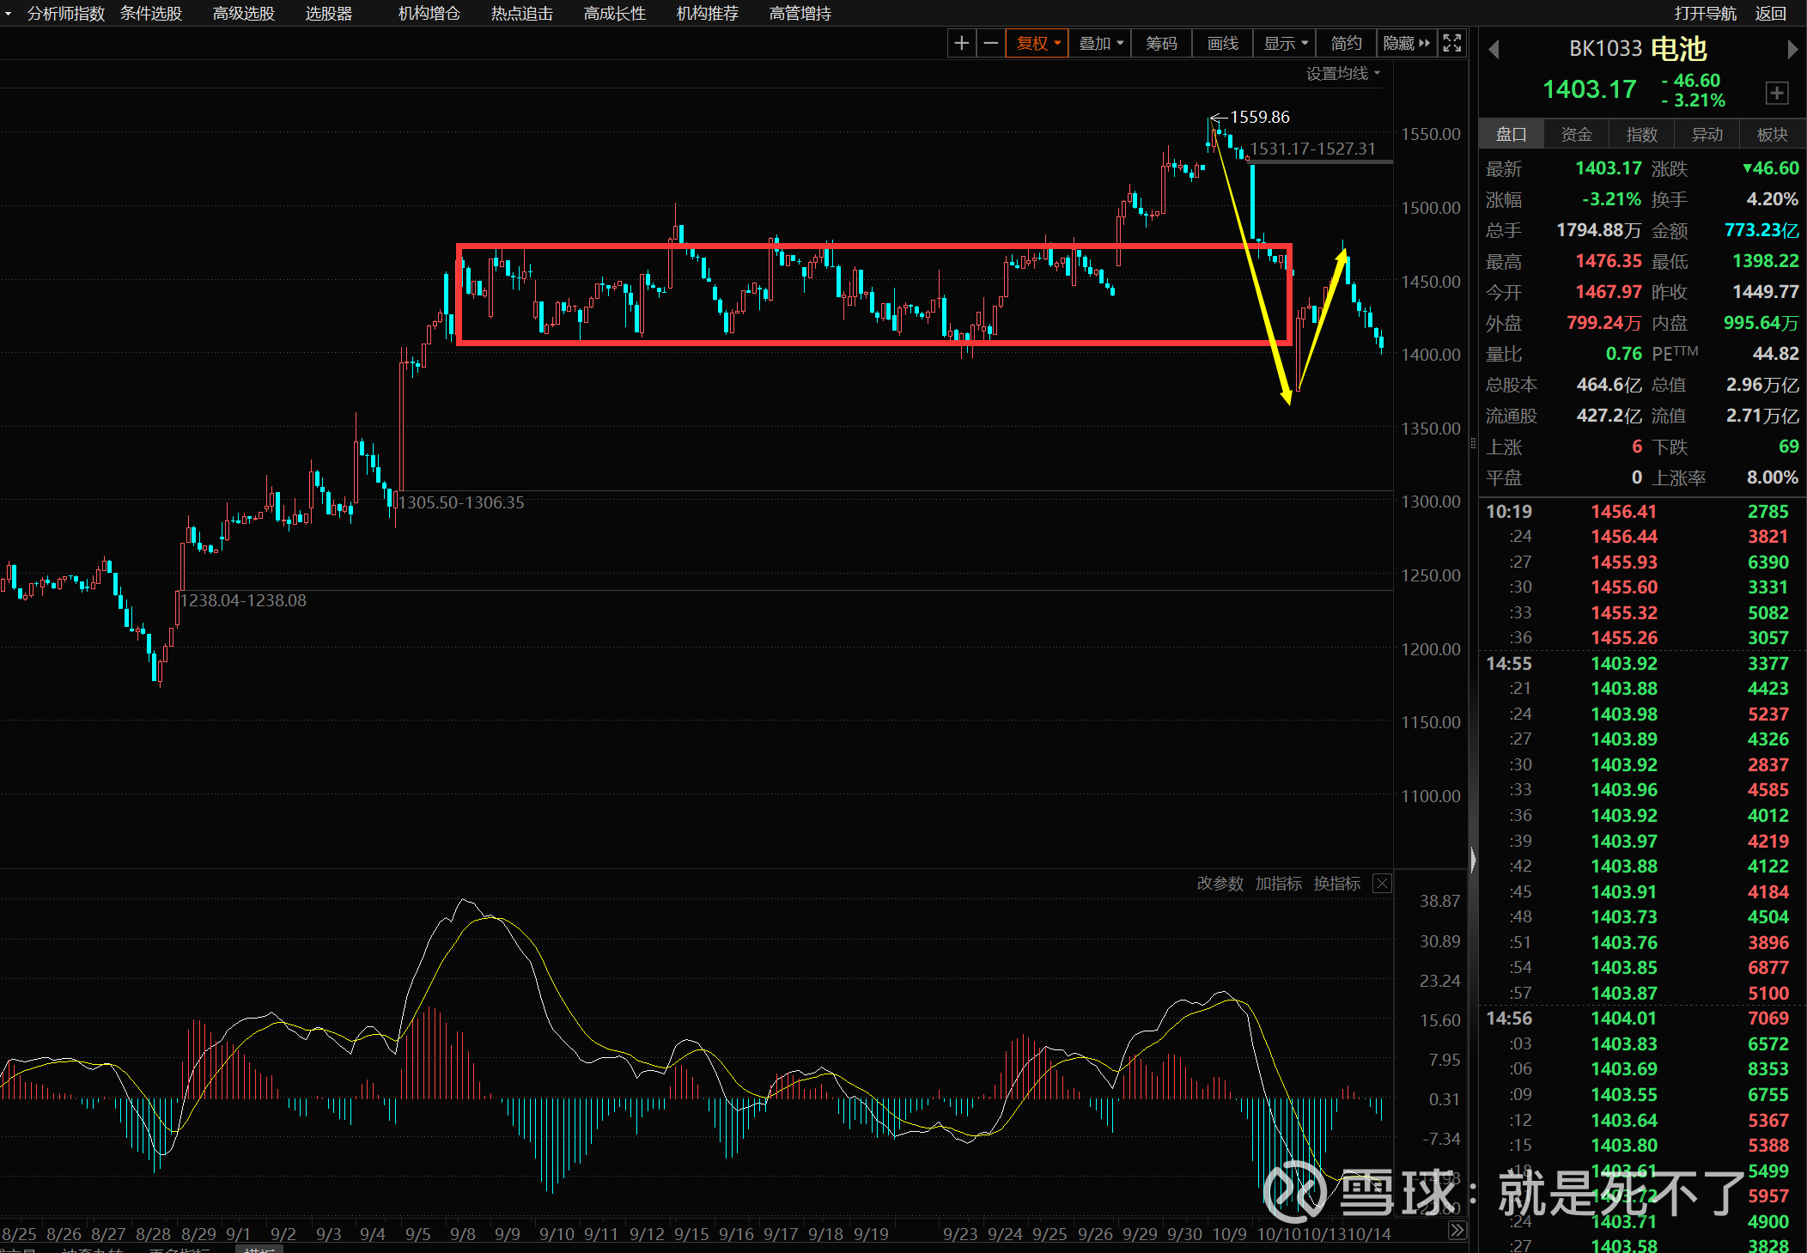The image size is (1807, 1253).
Task: Switch to the 资金 tab
Action: pos(1576,135)
